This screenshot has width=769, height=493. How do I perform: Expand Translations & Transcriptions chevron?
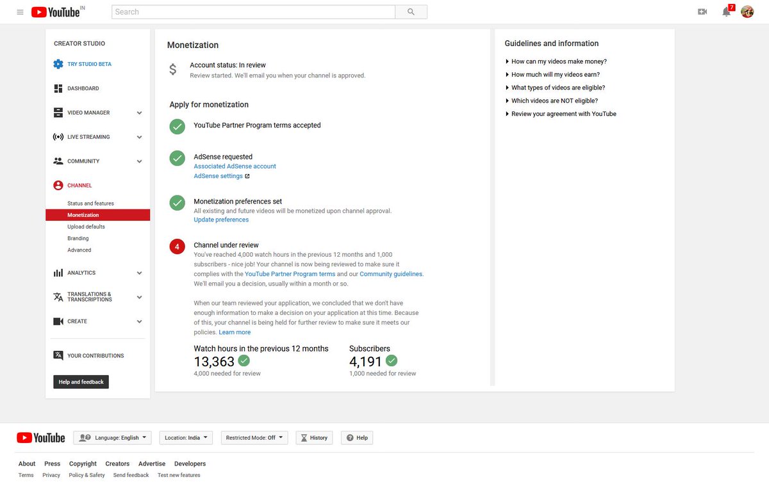[139, 297]
